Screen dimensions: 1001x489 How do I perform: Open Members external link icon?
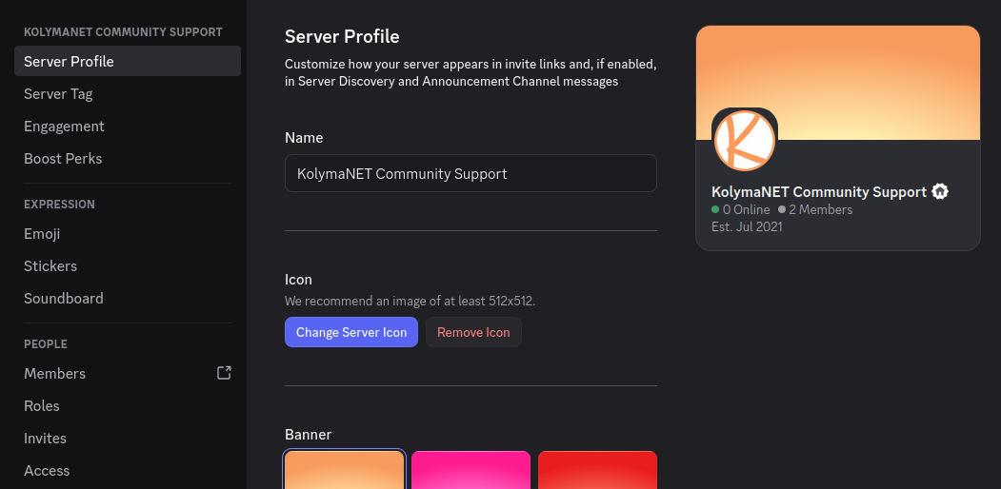tap(224, 373)
